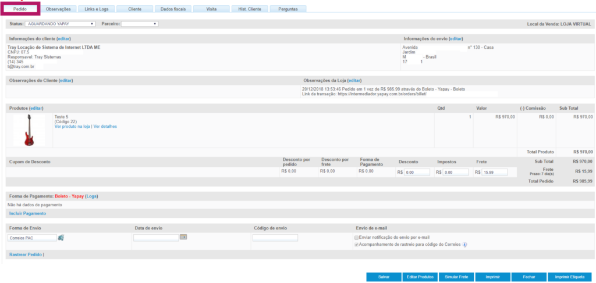Viewport: 596px width, 283px height.
Task: Open the Dados fiscais tab
Action: pyautogui.click(x=173, y=9)
